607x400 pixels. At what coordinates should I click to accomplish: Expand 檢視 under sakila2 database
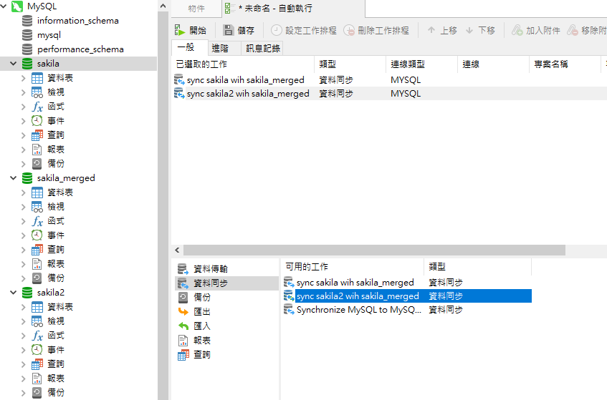(24, 321)
